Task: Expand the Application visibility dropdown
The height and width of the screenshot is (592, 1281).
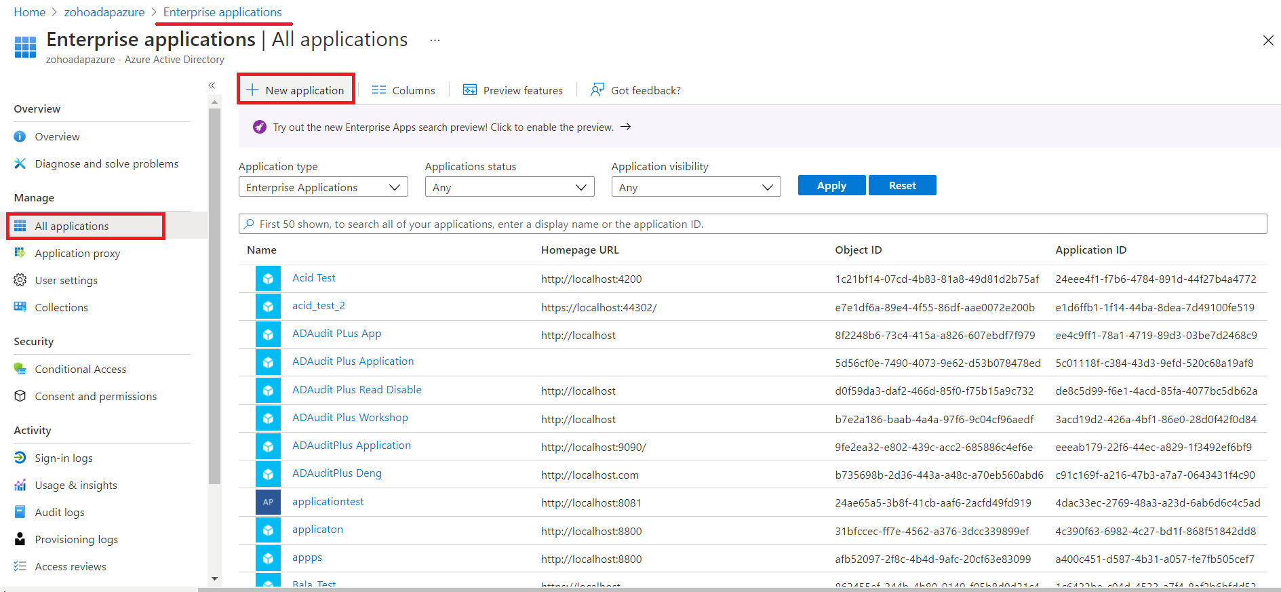Action: pyautogui.click(x=696, y=187)
